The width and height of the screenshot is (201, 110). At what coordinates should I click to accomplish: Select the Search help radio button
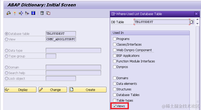[x=6, y=73]
